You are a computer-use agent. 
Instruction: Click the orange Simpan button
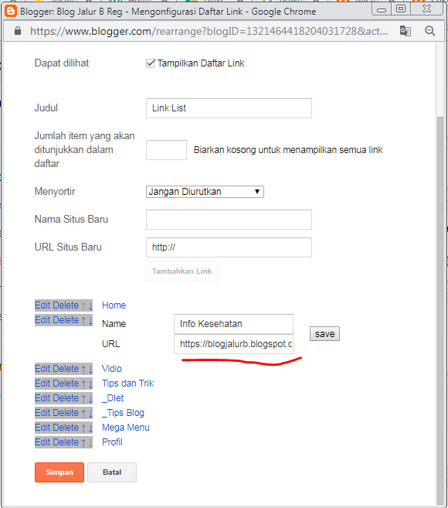[59, 472]
